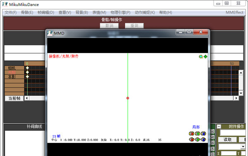
Task: Click the Y-axis rotation icon
Action: pyautogui.click(x=198, y=134)
